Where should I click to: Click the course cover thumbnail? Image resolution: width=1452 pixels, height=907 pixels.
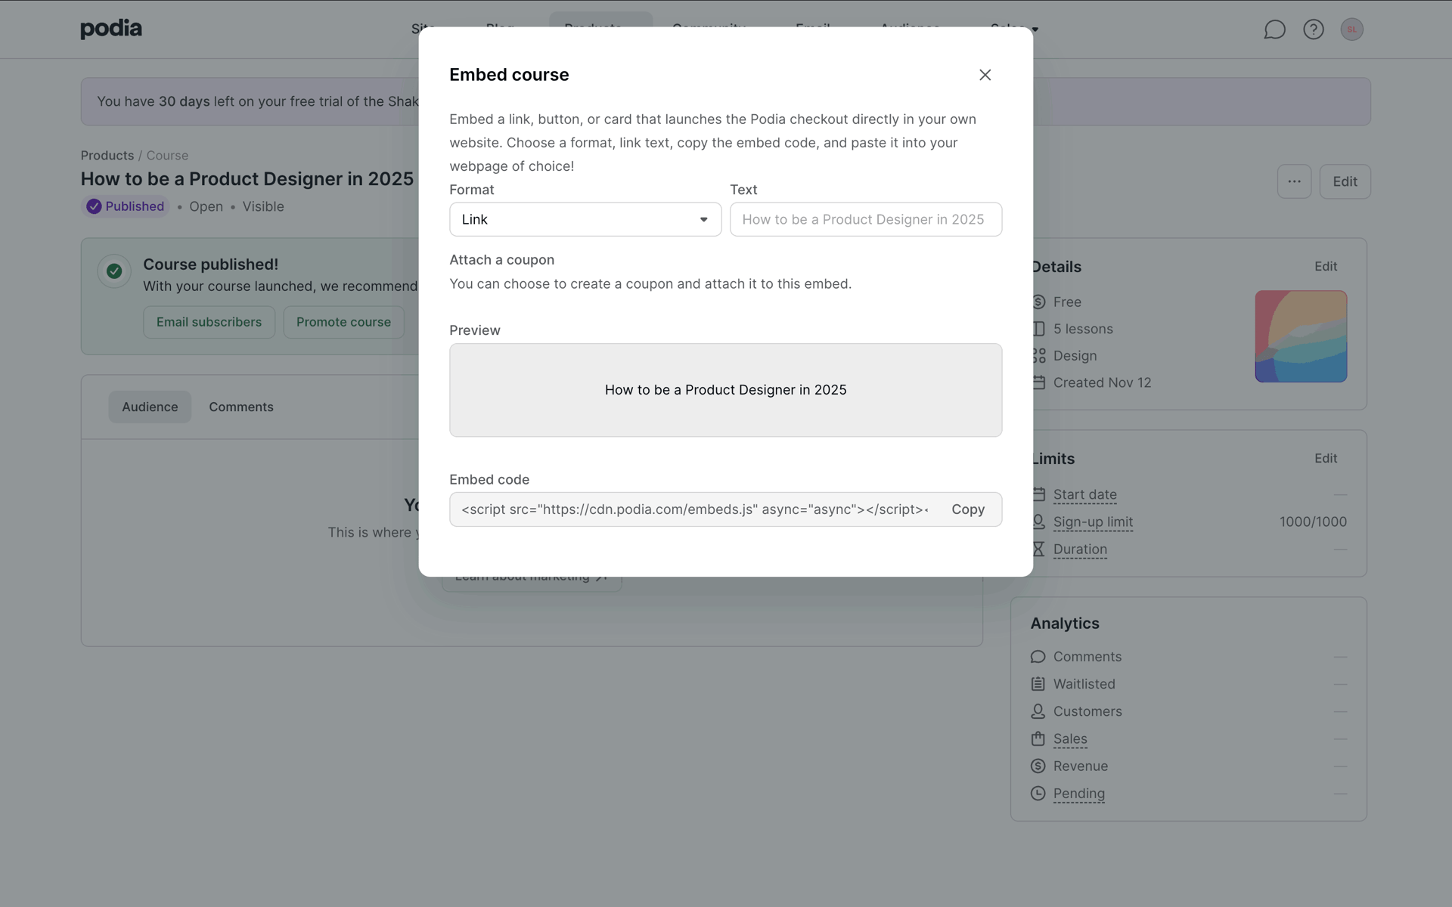[1301, 336]
